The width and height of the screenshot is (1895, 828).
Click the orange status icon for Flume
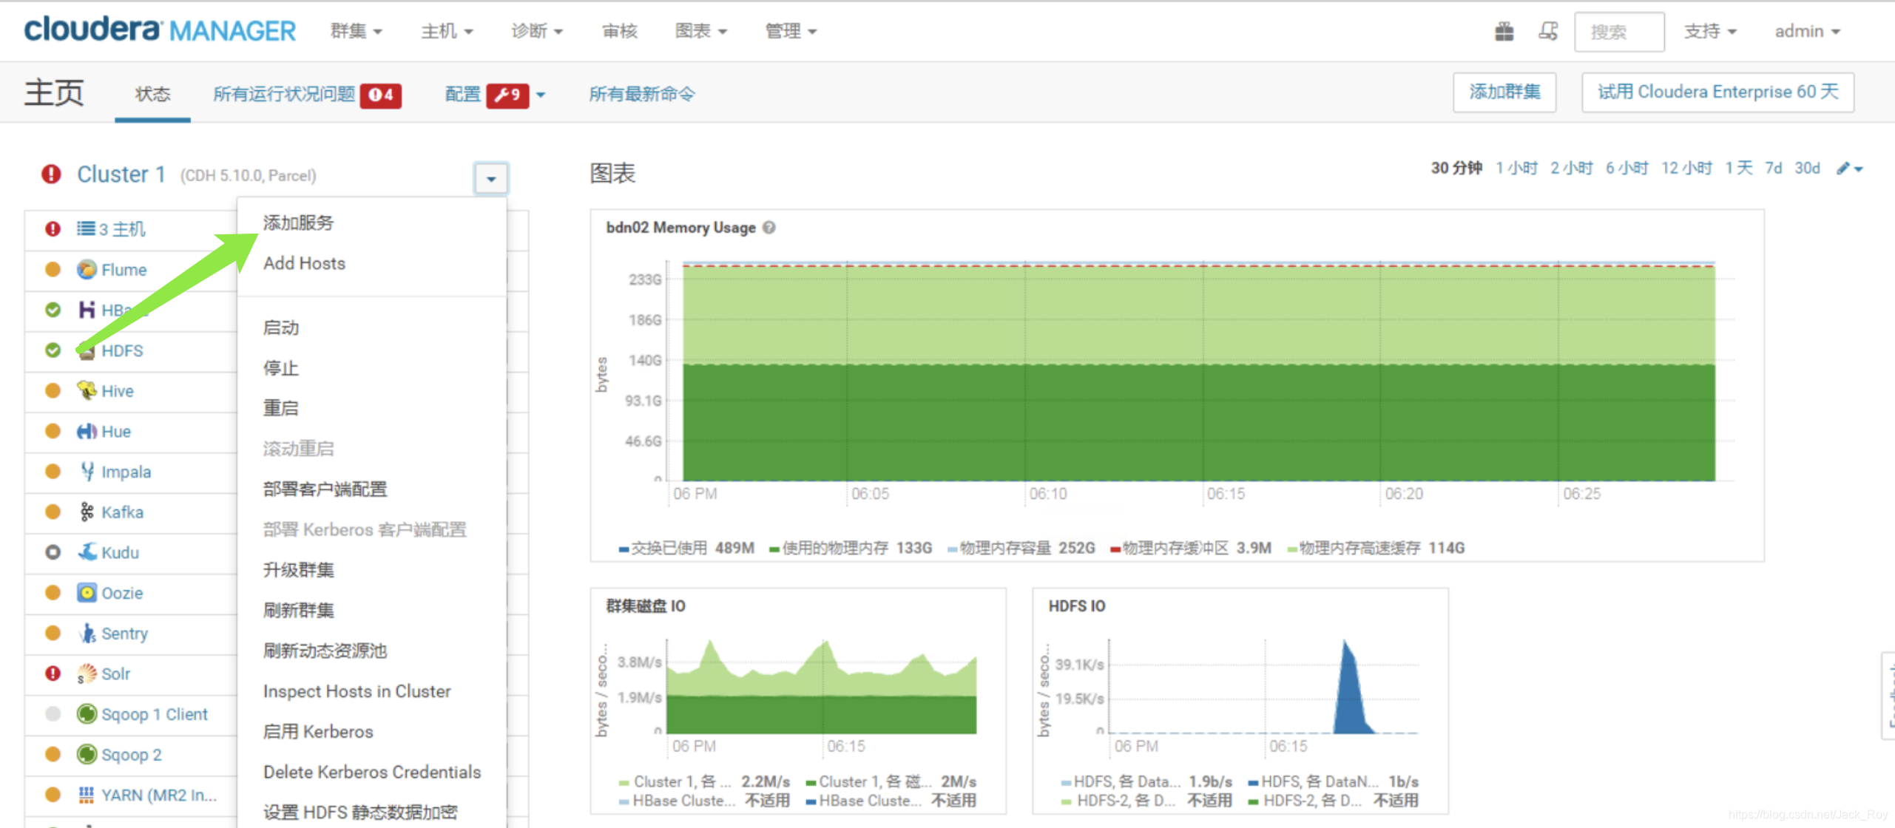pyautogui.click(x=53, y=269)
